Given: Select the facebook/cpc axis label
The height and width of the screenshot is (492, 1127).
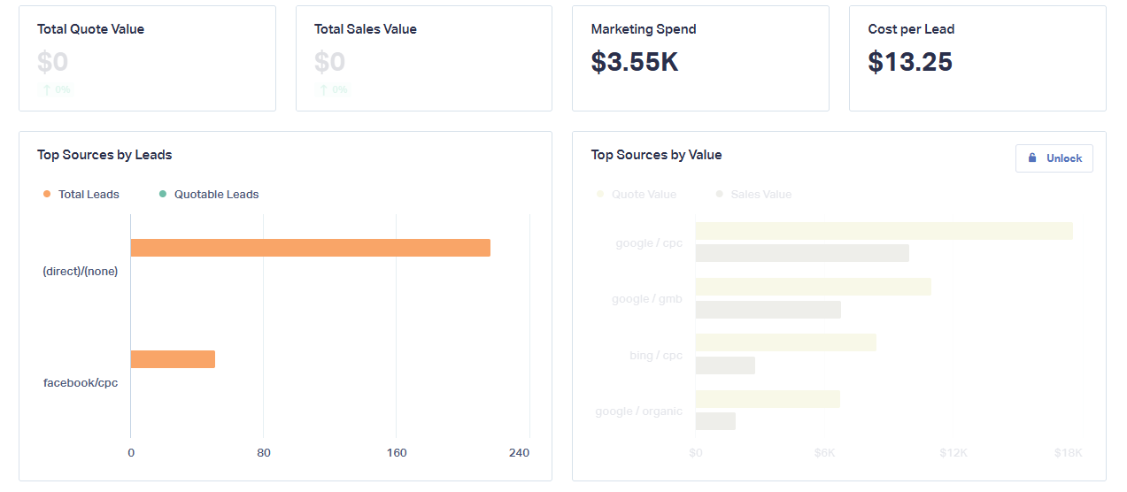Looking at the screenshot, I should coord(81,383).
